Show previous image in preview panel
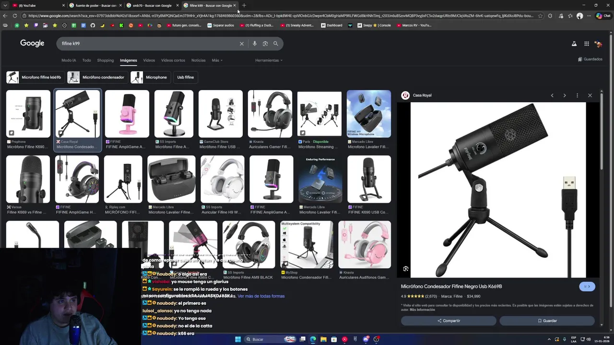Viewport: 614px width, 345px height. 552,95
